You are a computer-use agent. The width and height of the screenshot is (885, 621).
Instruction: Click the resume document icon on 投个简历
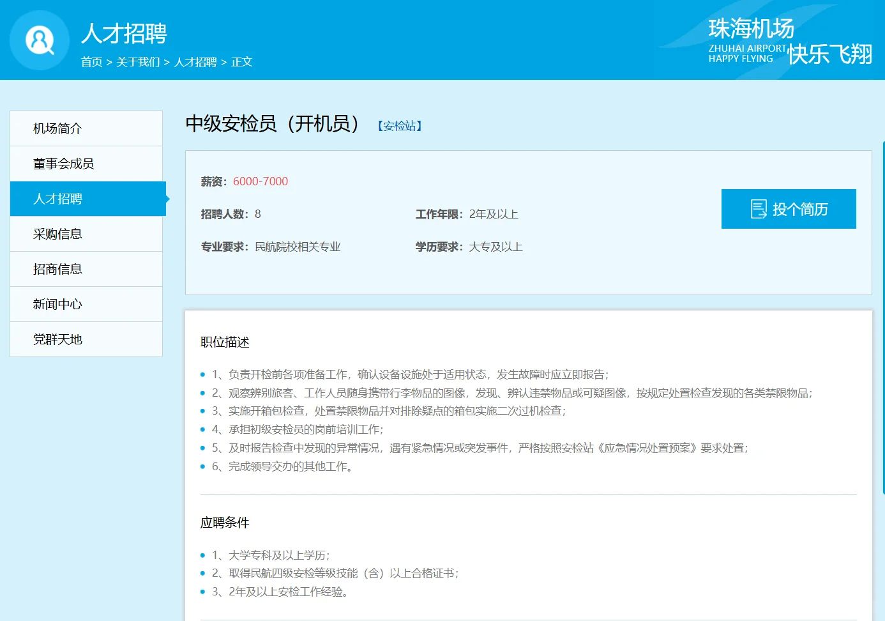759,209
